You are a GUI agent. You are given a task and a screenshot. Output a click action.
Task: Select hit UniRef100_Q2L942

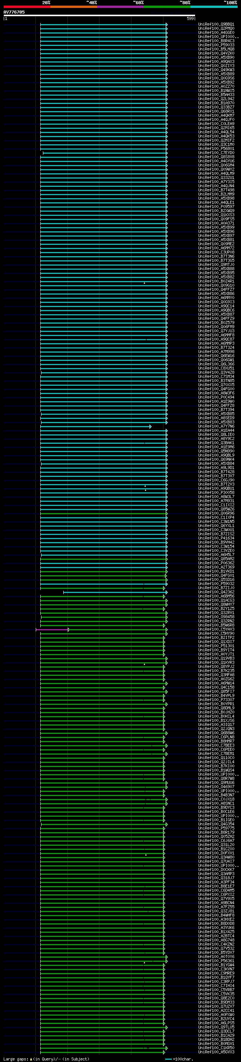(x=216, y=99)
